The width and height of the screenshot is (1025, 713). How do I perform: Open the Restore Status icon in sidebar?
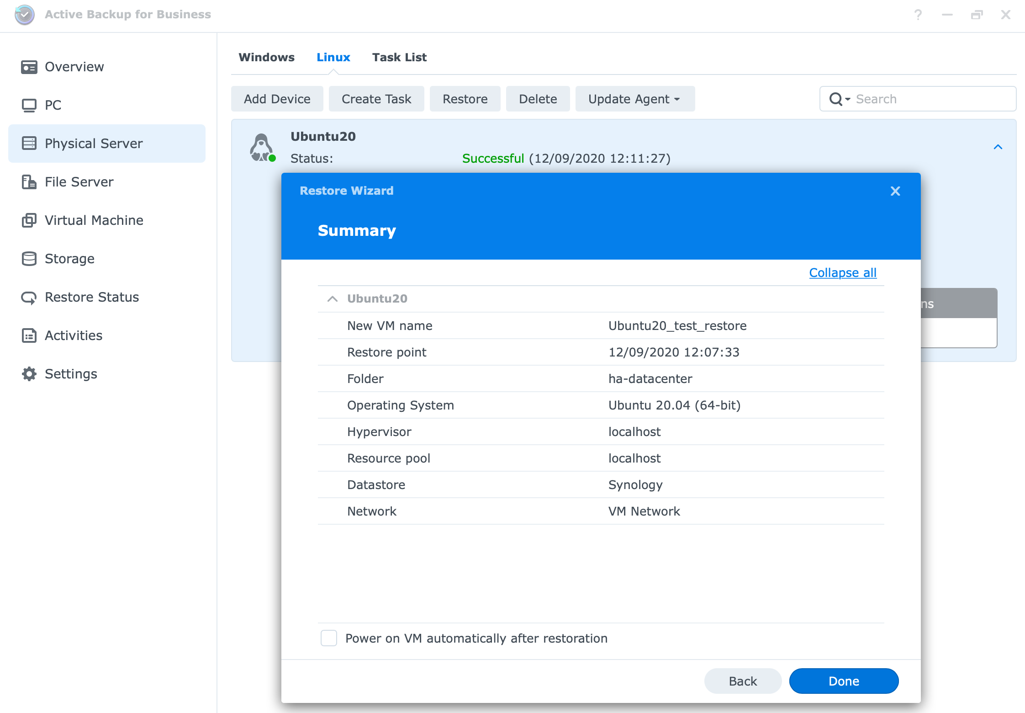(29, 298)
